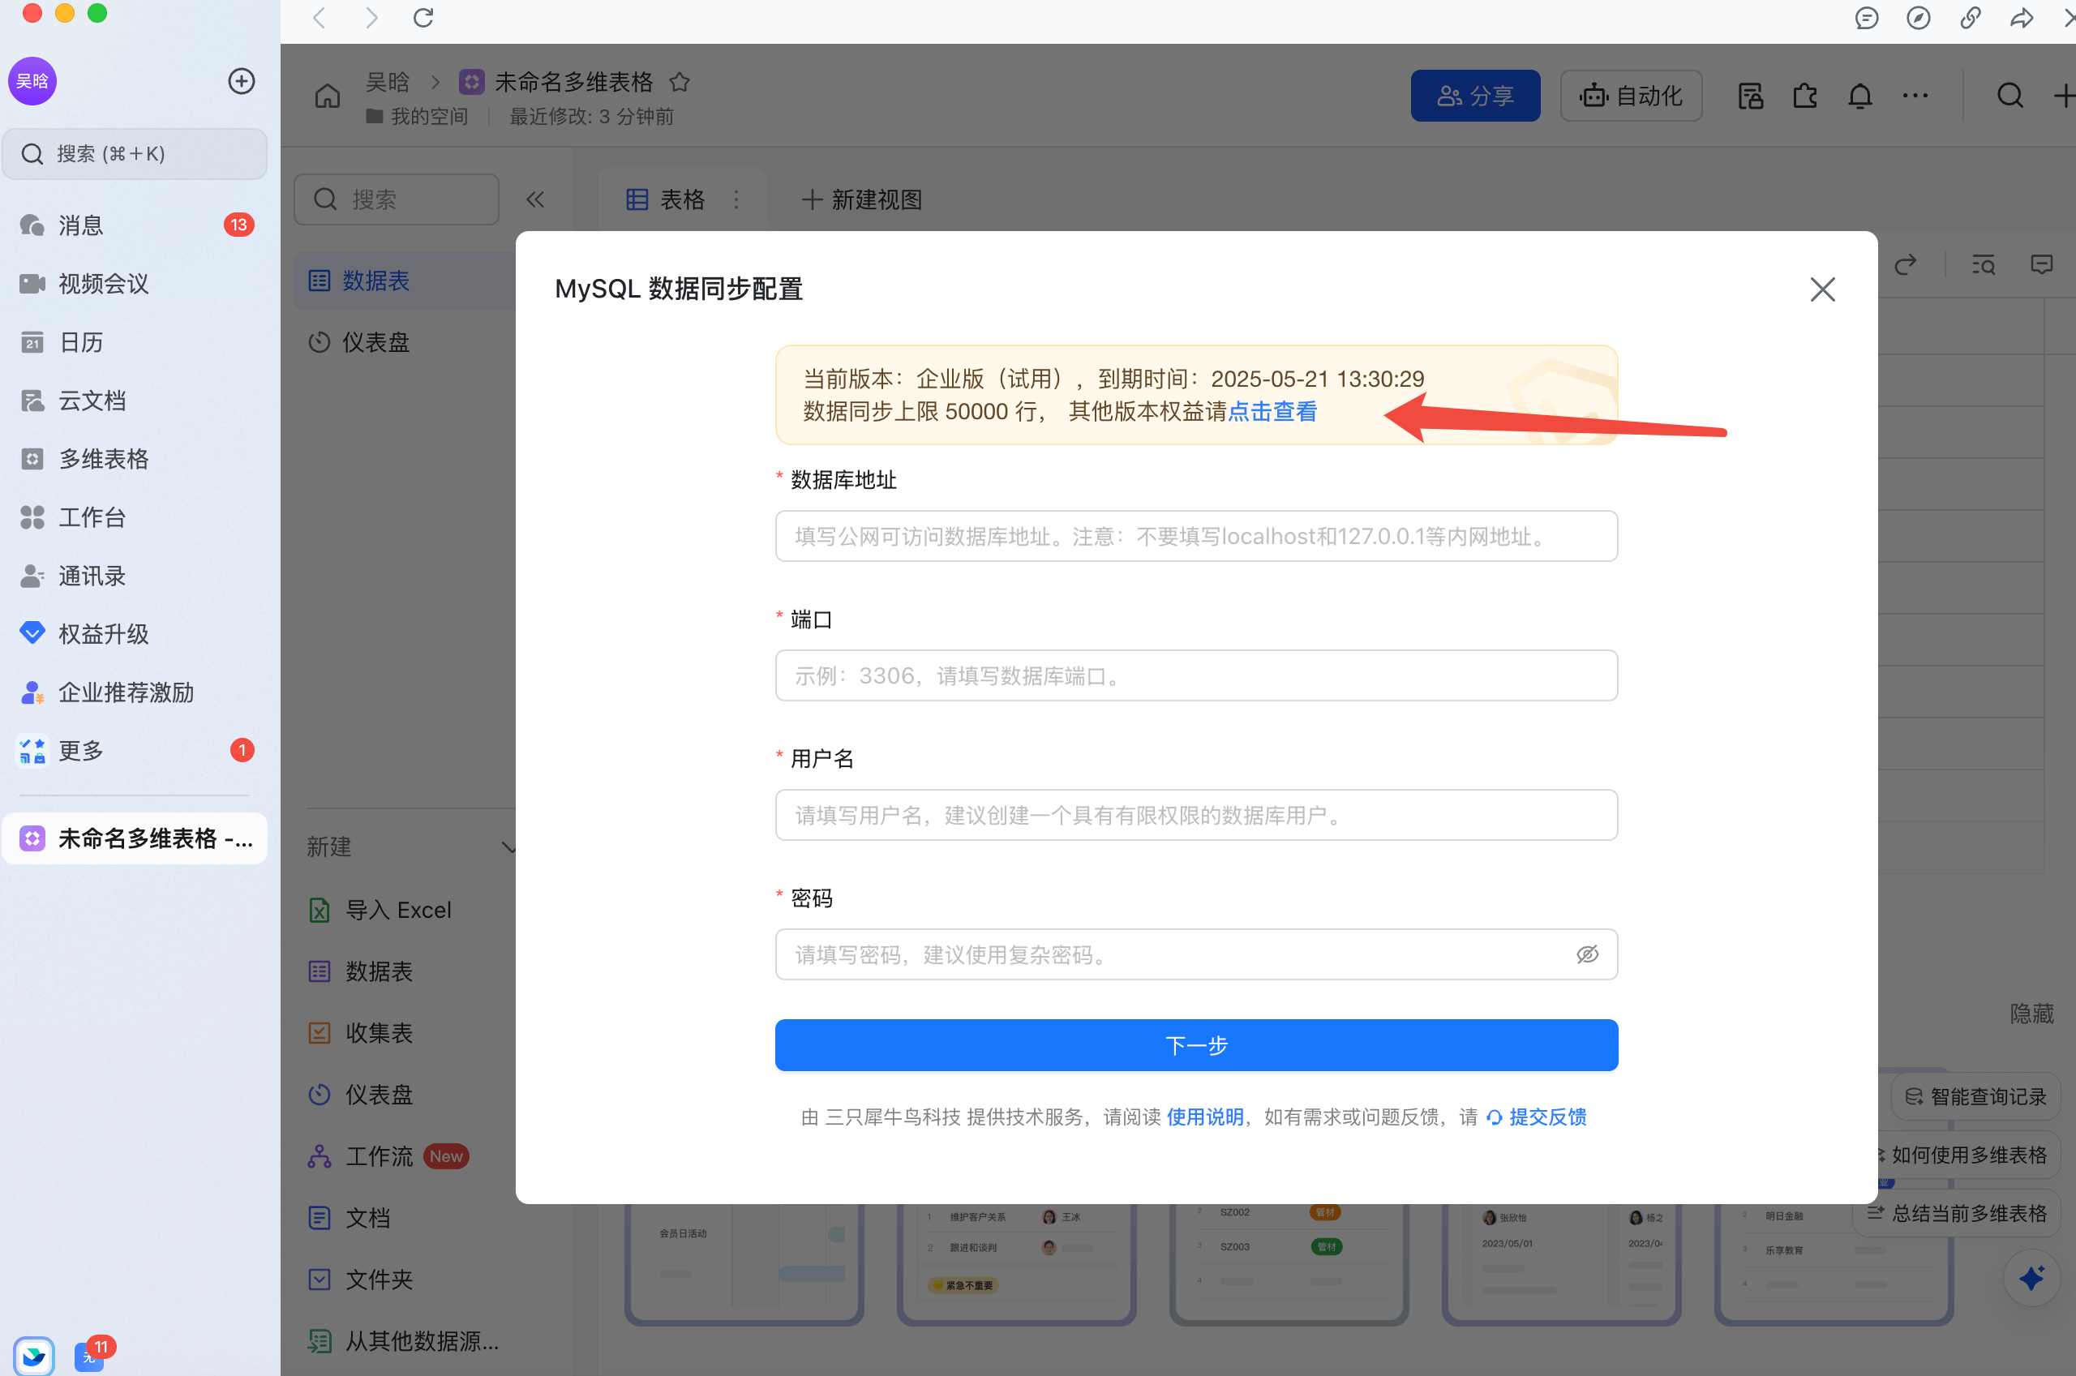Click 智能查询记录 suggestion

pyautogui.click(x=1975, y=1096)
